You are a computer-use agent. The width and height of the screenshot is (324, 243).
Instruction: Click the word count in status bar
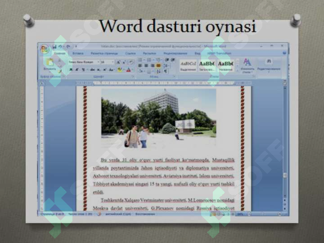[x=80, y=214]
